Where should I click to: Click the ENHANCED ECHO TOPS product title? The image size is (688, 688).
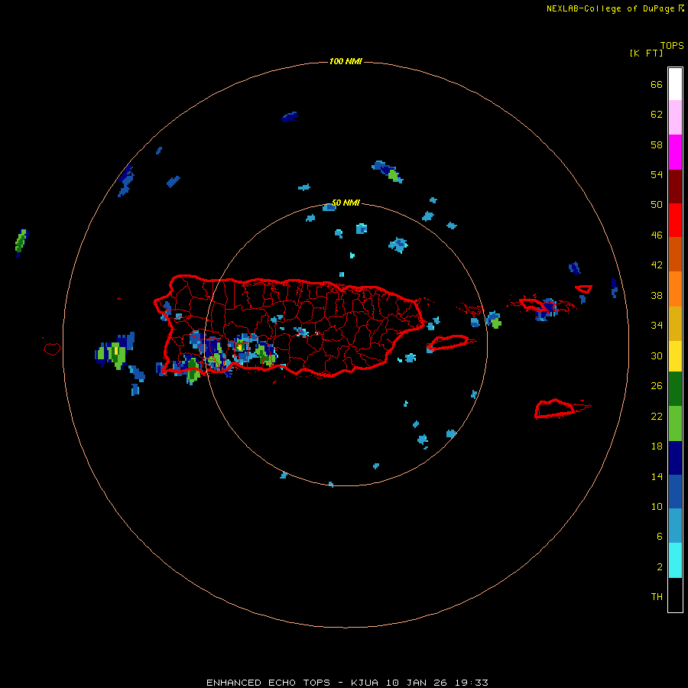(x=268, y=683)
